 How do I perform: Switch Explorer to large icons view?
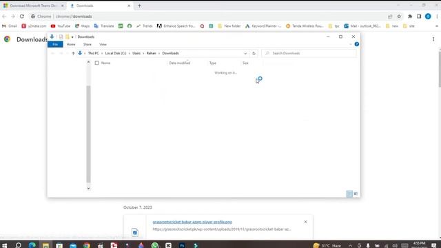click(356, 194)
